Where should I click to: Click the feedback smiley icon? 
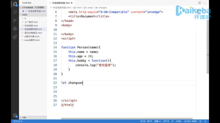[200, 121]
